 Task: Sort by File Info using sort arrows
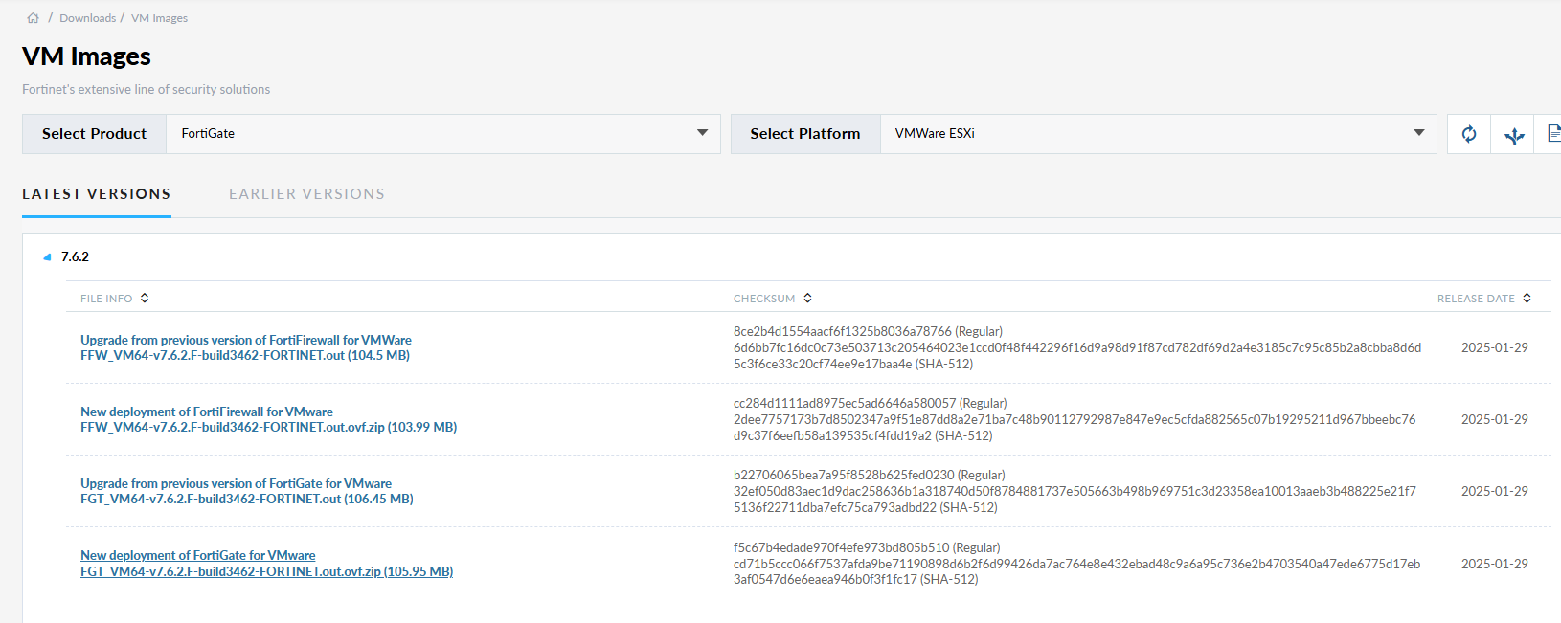click(145, 299)
